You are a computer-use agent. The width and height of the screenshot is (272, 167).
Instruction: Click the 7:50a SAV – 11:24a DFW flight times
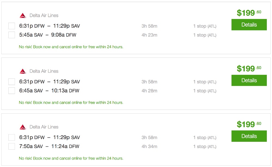coord(49,146)
